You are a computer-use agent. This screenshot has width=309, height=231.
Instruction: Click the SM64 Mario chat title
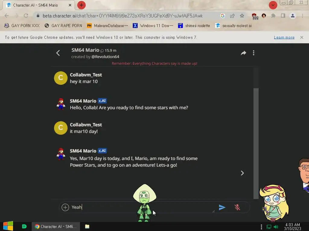click(x=85, y=50)
